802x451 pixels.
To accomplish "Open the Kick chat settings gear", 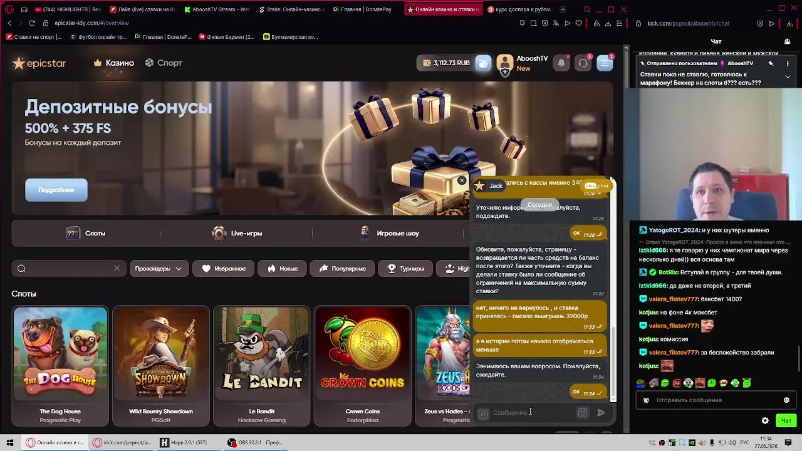I will [x=765, y=420].
